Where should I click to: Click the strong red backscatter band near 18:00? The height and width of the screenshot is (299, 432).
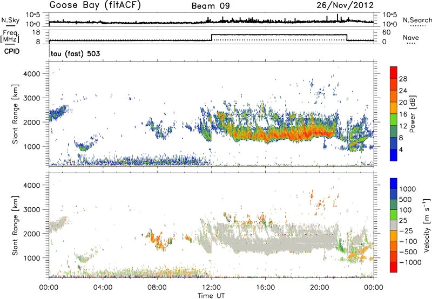(x=292, y=134)
